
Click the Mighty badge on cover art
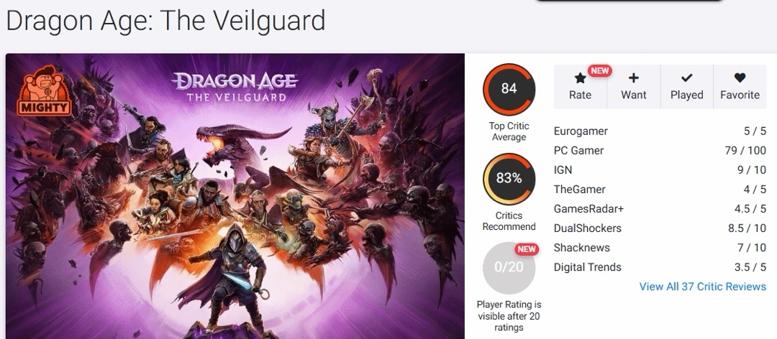[x=44, y=91]
